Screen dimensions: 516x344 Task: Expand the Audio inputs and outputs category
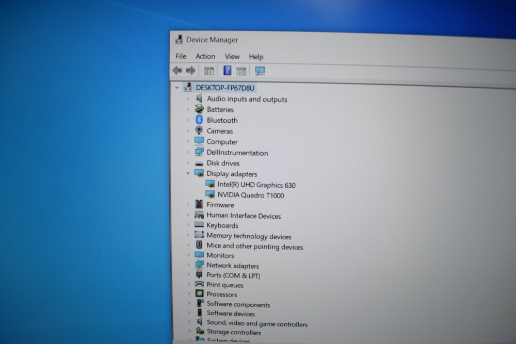(x=188, y=99)
